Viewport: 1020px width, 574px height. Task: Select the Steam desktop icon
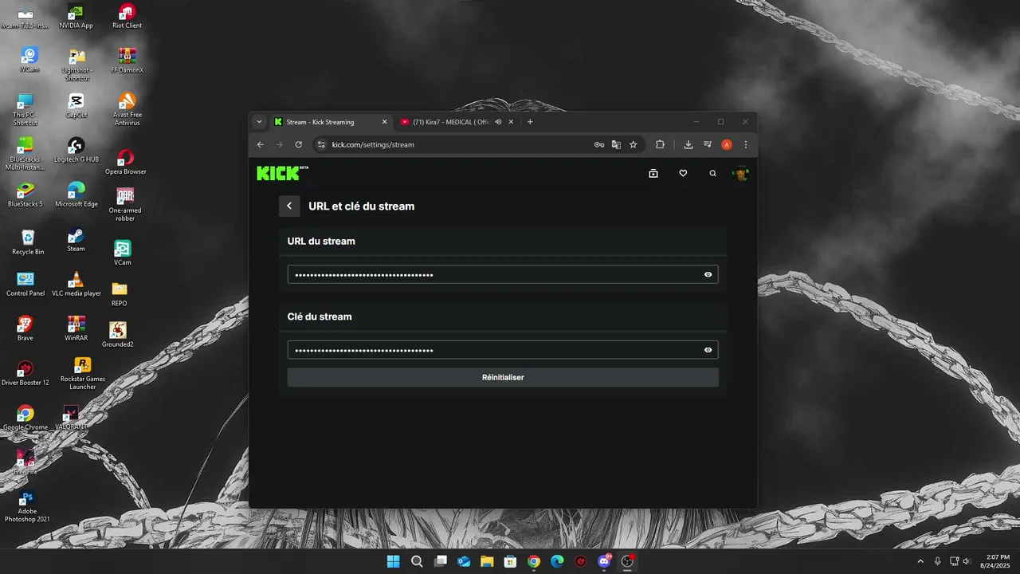coord(76,240)
